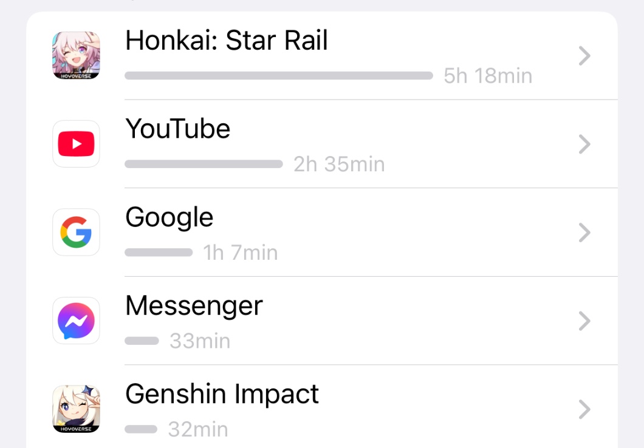Click the YouTube usage time bar
The image size is (644, 448).
[204, 164]
